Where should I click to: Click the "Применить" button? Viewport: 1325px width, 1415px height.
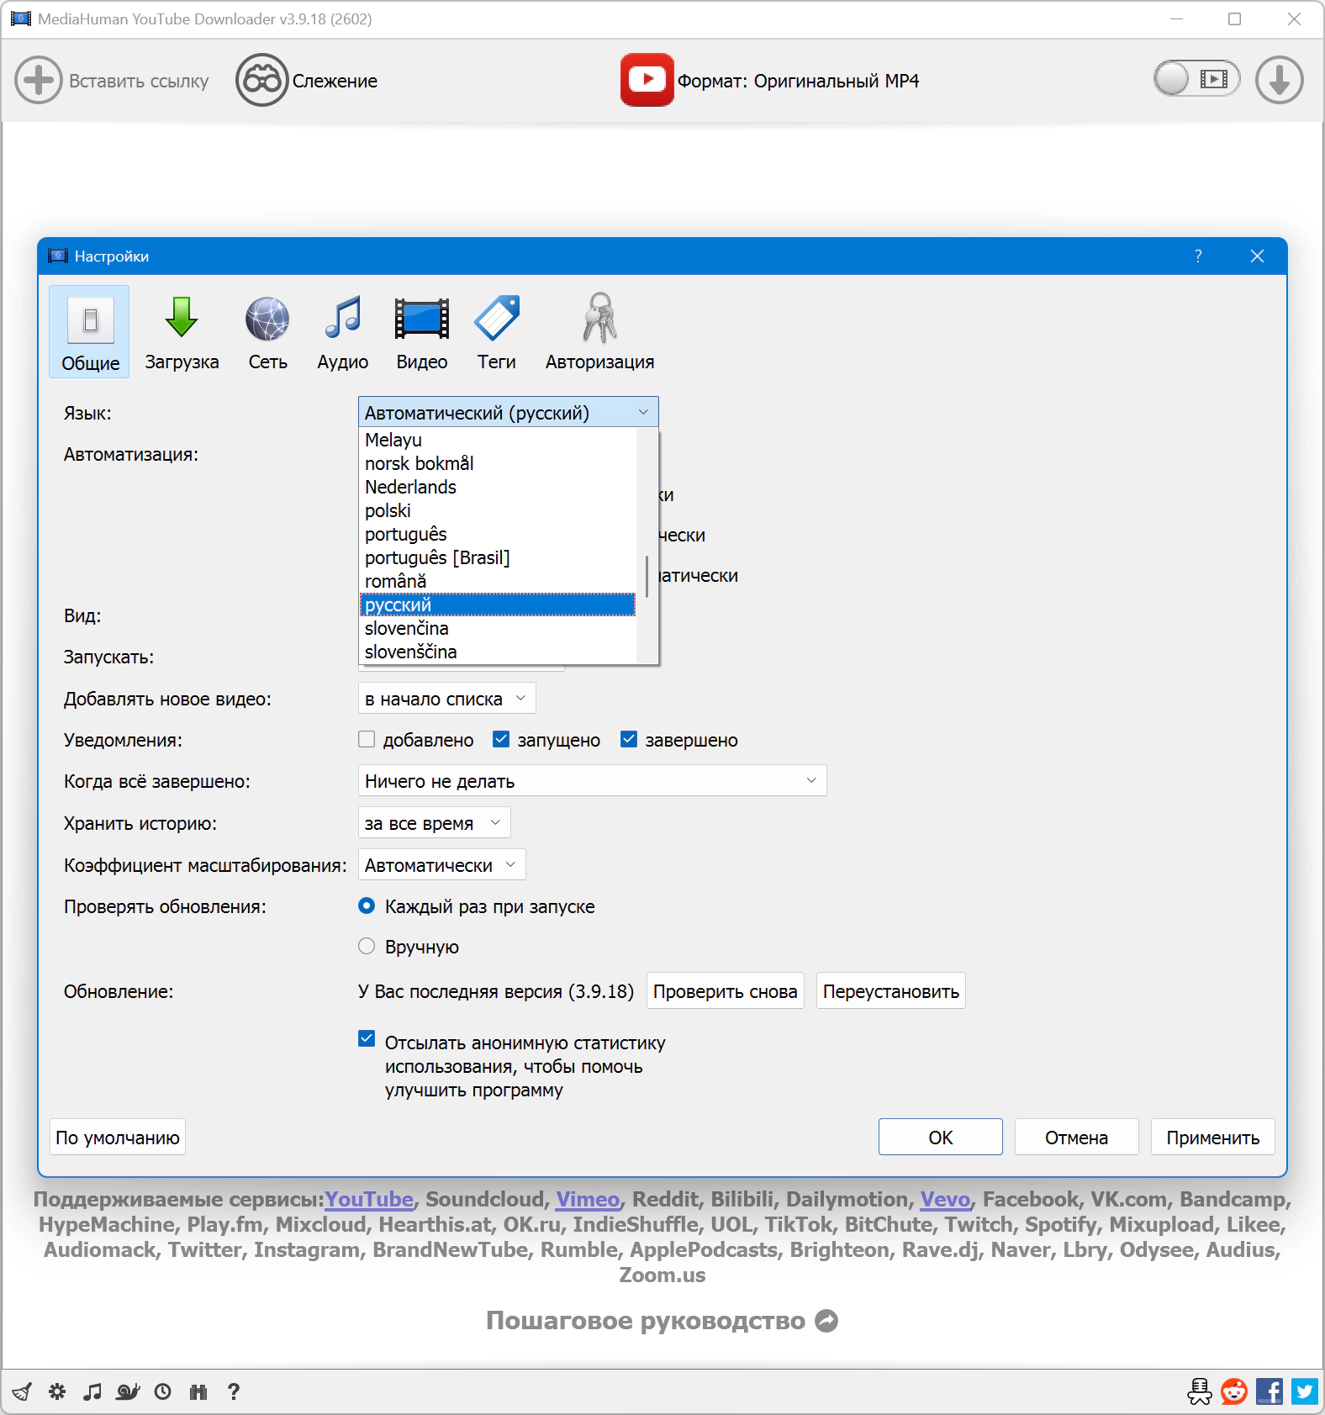tap(1212, 1138)
